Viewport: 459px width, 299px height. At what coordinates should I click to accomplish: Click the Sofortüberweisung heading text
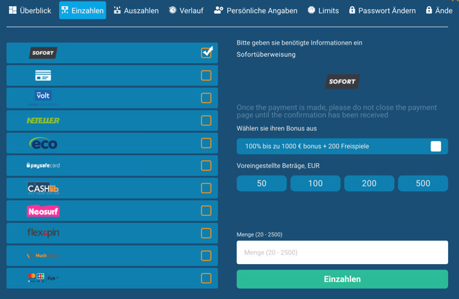click(266, 54)
